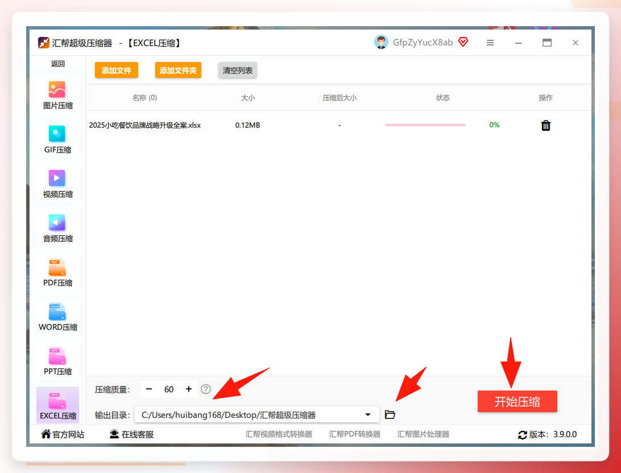Click the 0% progress value

click(494, 125)
